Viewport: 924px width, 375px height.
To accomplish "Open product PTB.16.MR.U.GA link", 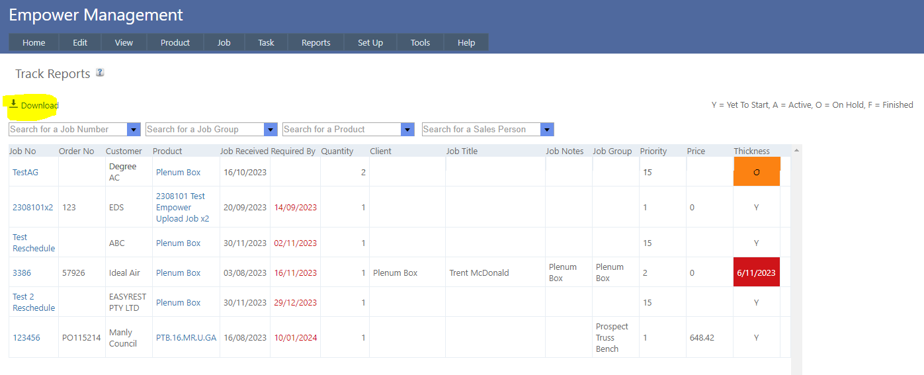I will (x=186, y=337).
